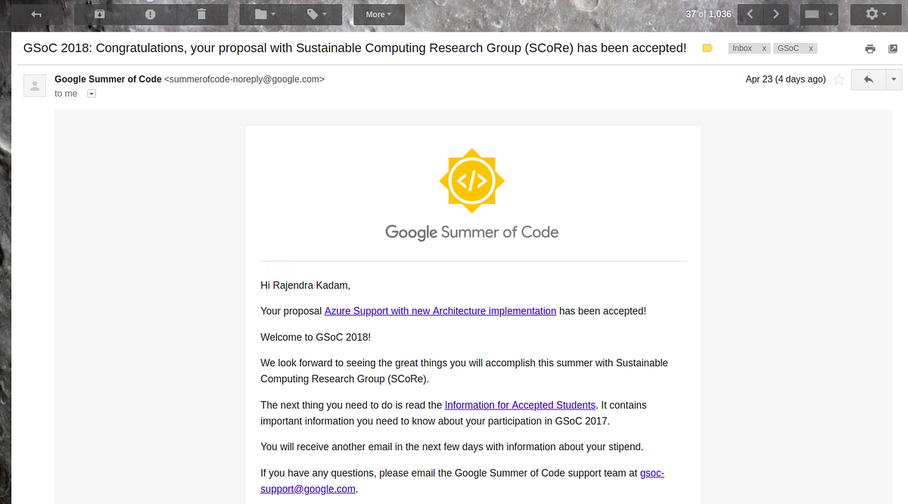Open the reply options dropdown arrow
The height and width of the screenshot is (504, 908).
click(x=894, y=79)
